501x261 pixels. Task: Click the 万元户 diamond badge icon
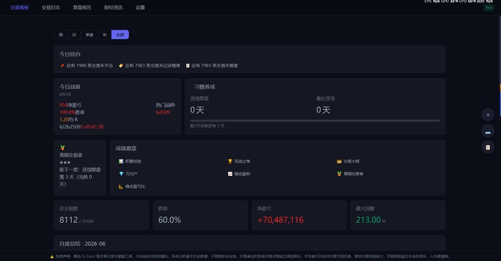coord(121,174)
